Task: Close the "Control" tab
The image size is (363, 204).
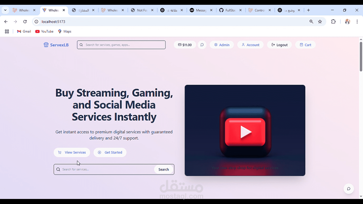Action: (270, 10)
